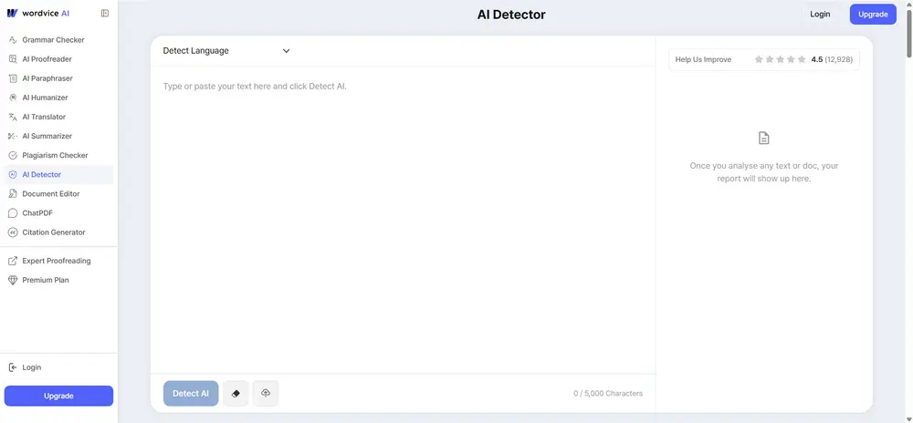
Task: Rate one star in Help Us Improve
Action: pyautogui.click(x=759, y=59)
